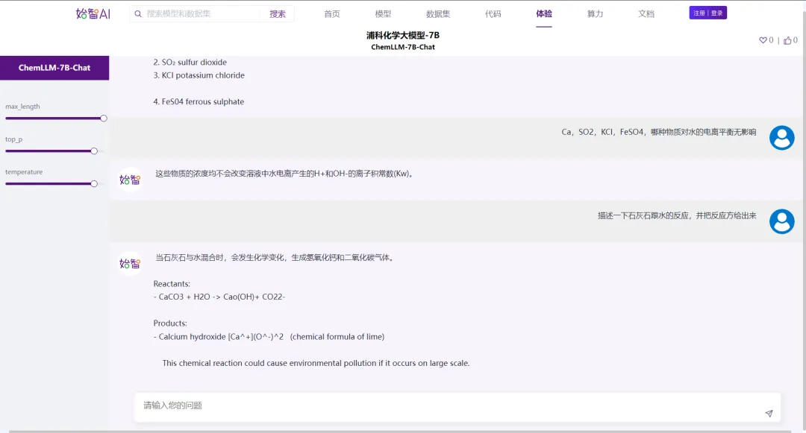Click the user question about 水的电离平衡
This screenshot has width=806, height=433.
click(659, 132)
